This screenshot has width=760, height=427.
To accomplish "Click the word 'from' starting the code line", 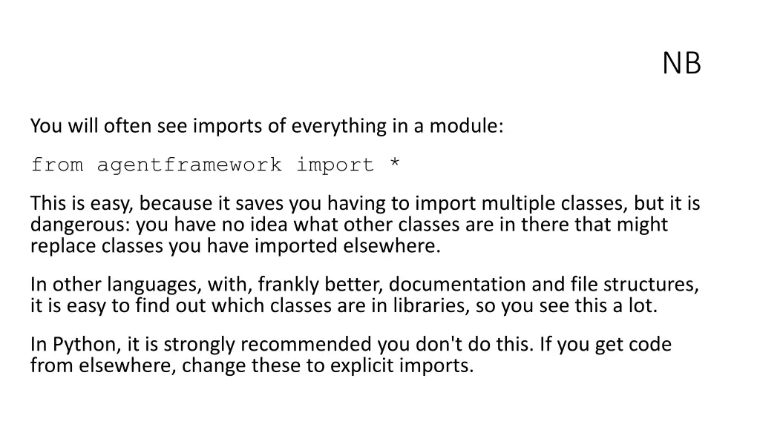I will click(x=57, y=165).
